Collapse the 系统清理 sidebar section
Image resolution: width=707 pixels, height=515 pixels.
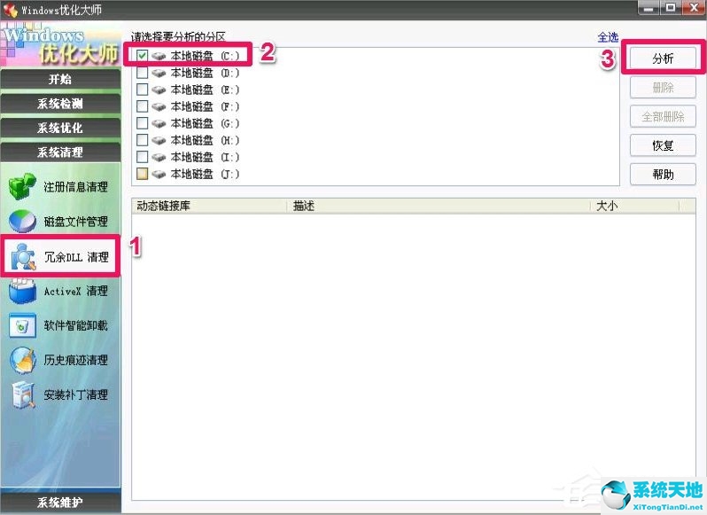[x=60, y=152]
